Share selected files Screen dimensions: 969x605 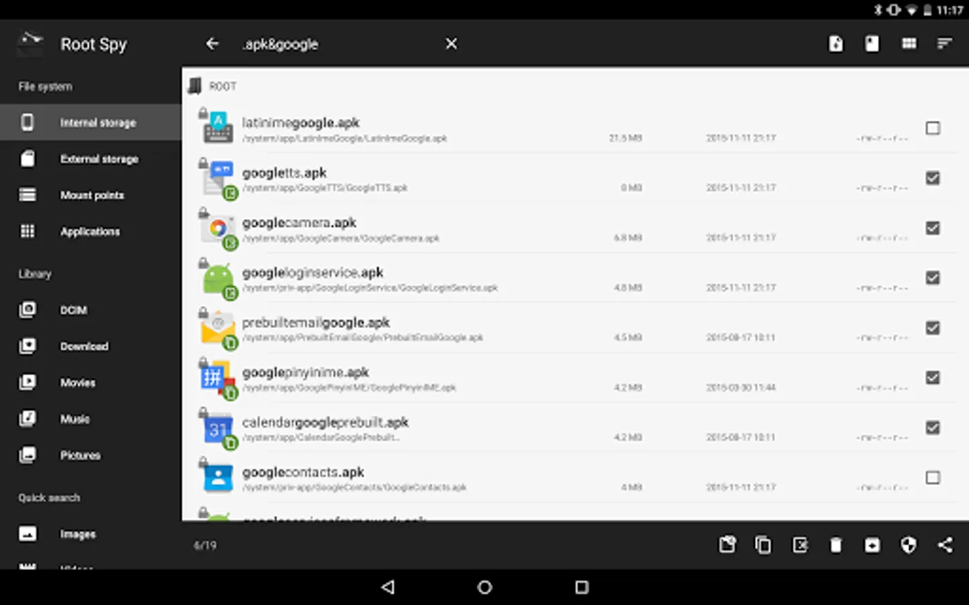pos(945,545)
